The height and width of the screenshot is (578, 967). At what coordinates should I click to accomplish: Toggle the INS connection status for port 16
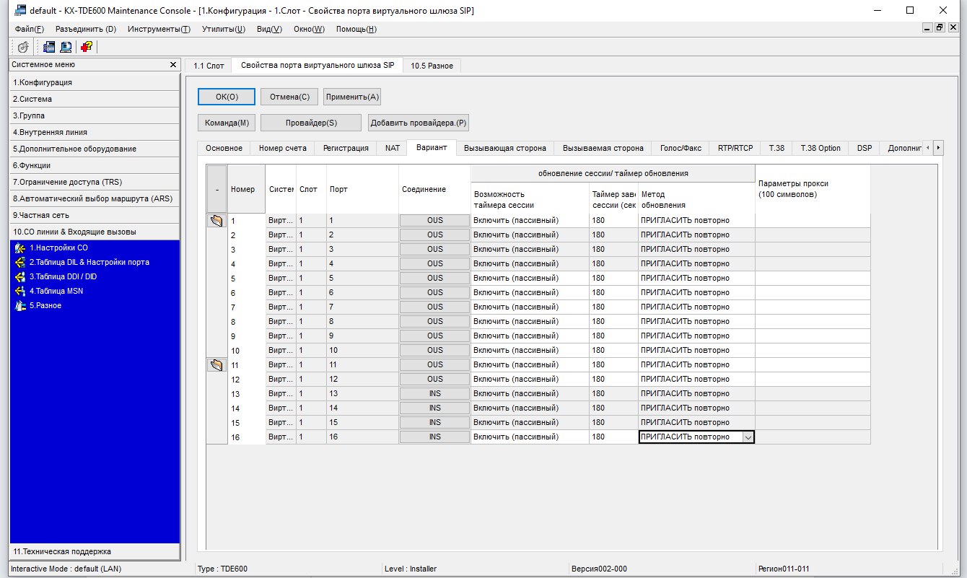434,437
